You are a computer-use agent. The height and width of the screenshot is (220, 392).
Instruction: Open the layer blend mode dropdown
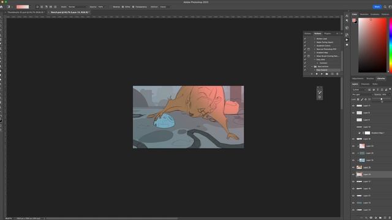(x=362, y=95)
